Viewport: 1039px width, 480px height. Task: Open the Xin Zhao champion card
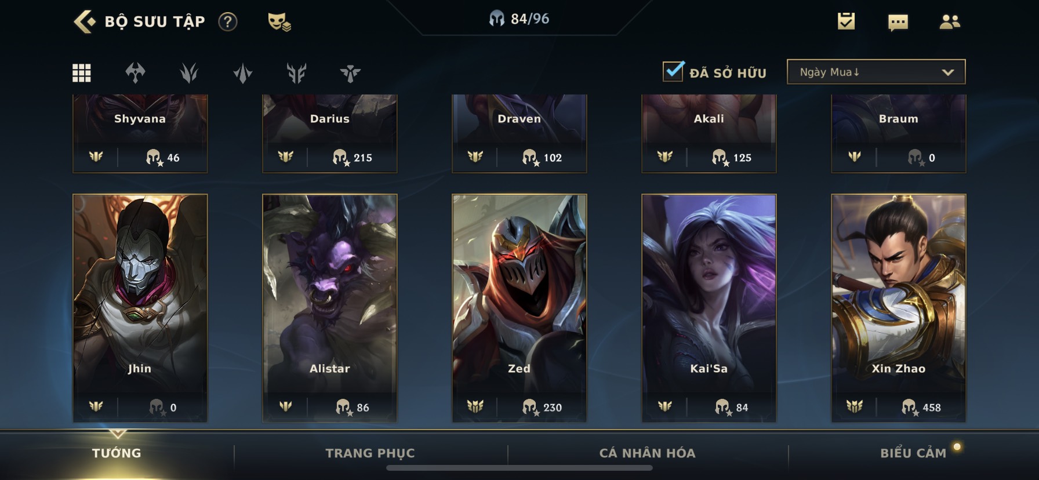pyautogui.click(x=899, y=308)
